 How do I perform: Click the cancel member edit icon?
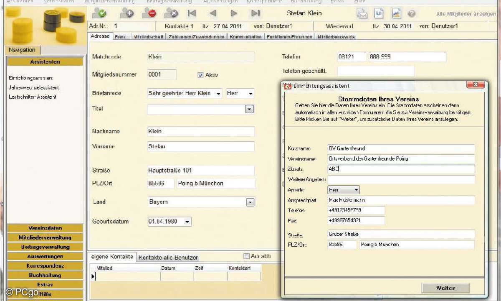pos(171,13)
